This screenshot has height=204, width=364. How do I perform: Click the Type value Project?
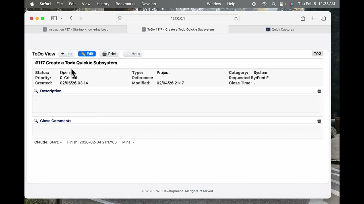163,73
